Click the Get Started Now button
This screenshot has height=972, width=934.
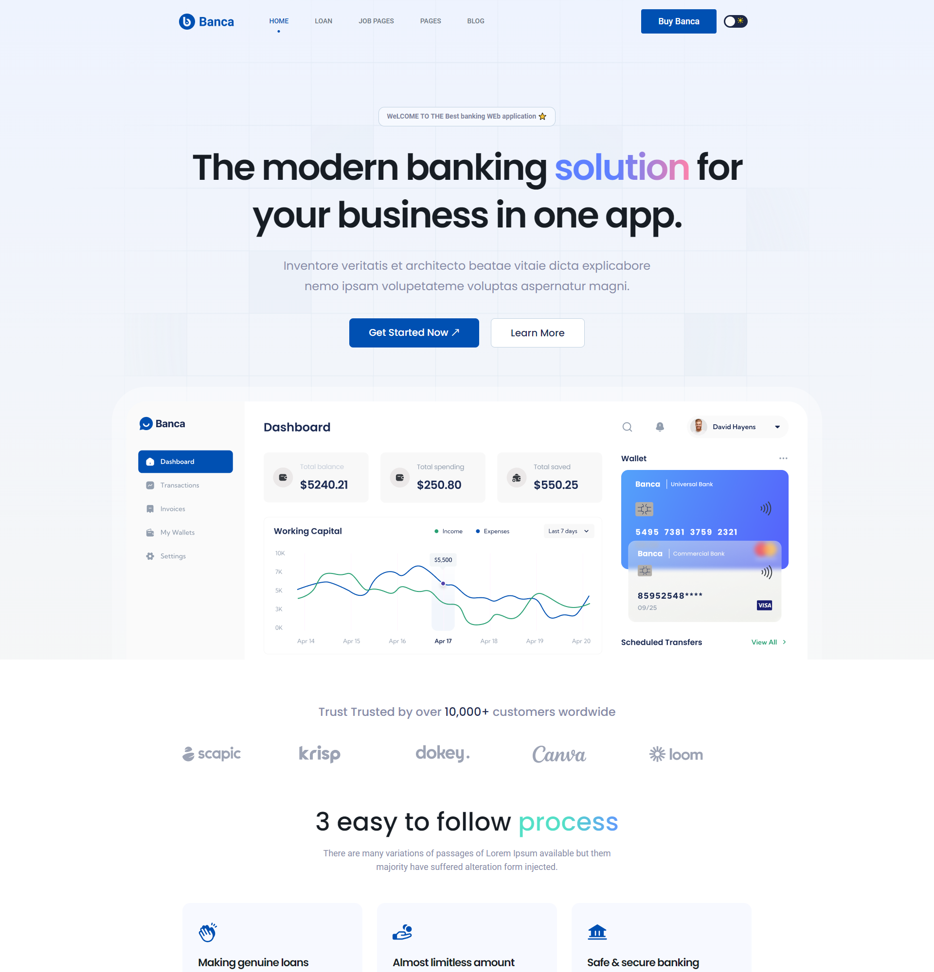point(414,332)
